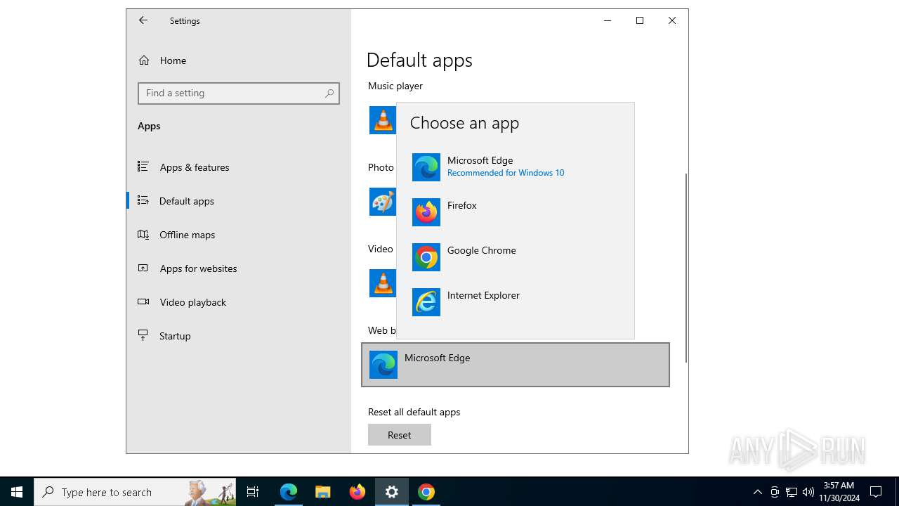Click the taskbar Type here to search box
Image resolution: width=899 pixels, height=506 pixels.
(135, 492)
